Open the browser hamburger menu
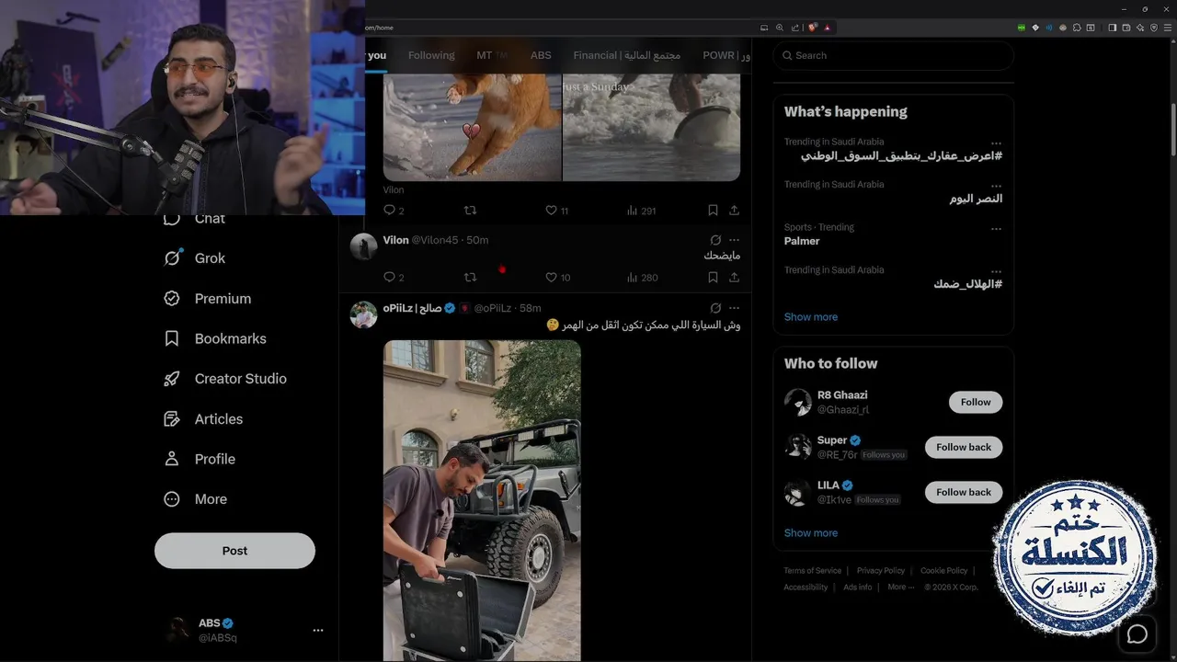 1168,28
